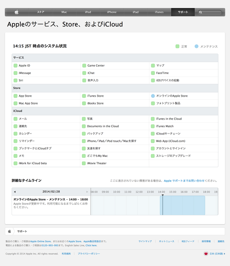This screenshot has height=266, width=230.
Task: Click the FaceTime status icon
Action: tap(153, 73)
